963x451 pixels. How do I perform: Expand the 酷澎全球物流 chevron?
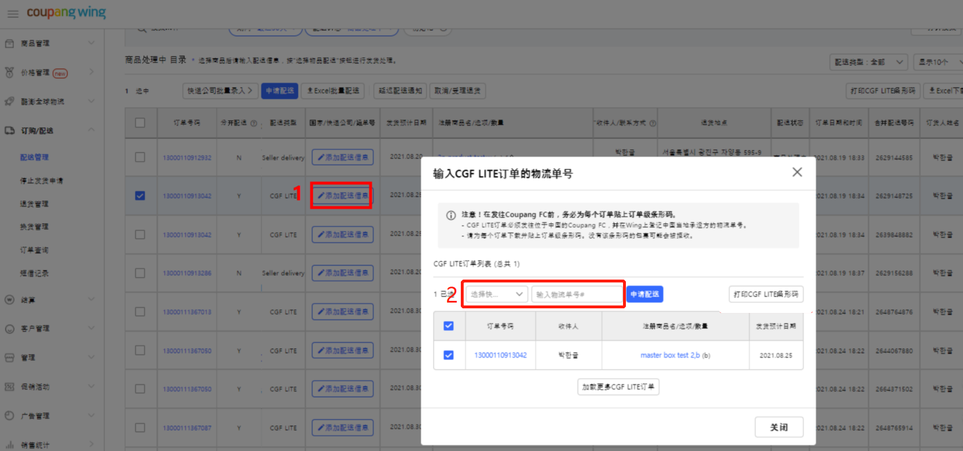point(91,101)
